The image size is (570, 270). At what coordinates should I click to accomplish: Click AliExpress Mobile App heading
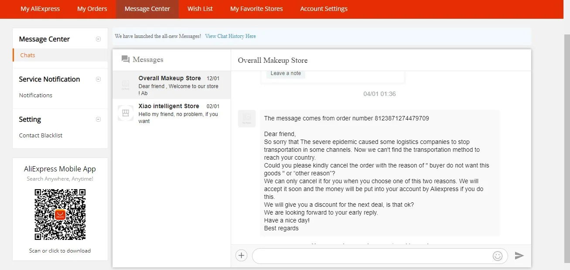click(x=60, y=169)
